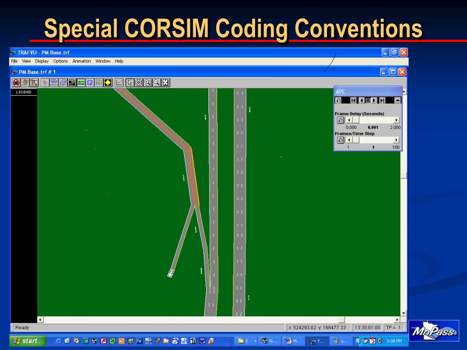This screenshot has width=467, height=350.
Task: Click the green LINK toolbar icon
Action: click(81, 82)
